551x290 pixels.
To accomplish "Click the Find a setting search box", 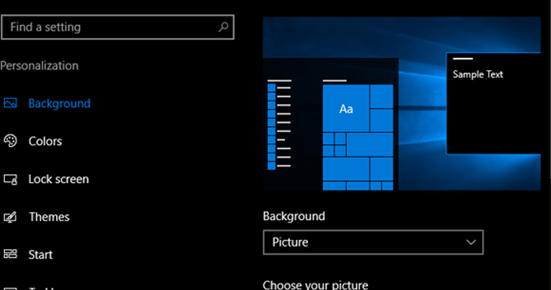I will [x=118, y=27].
